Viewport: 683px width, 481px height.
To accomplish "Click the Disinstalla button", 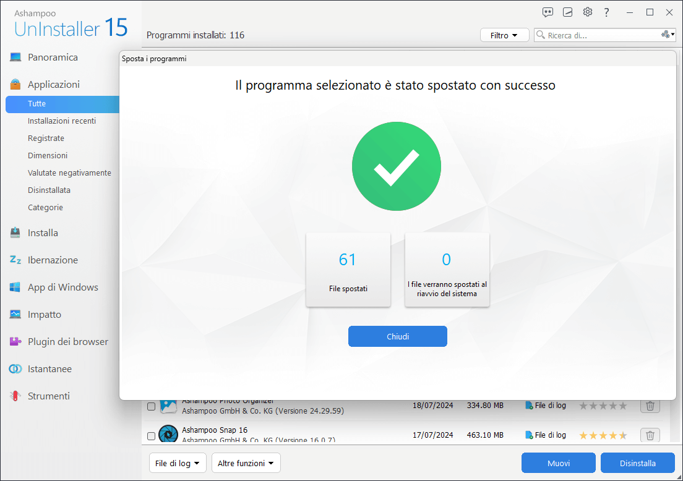I will click(638, 463).
